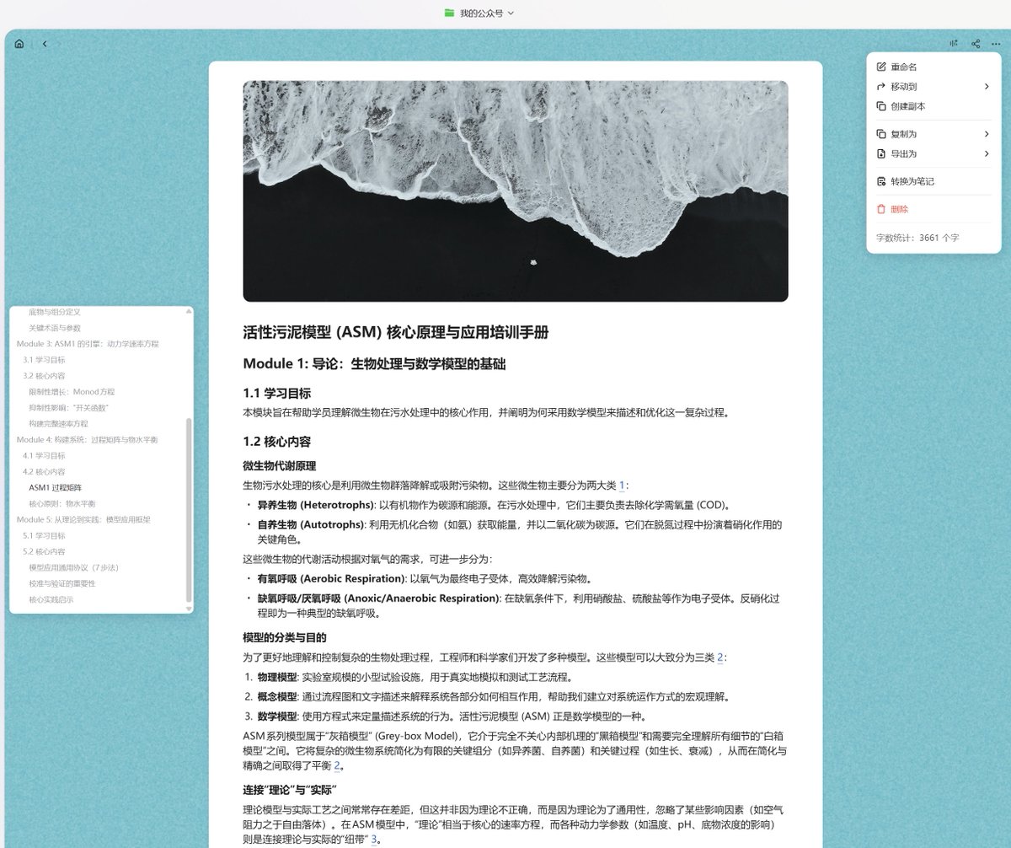
Task: Expand the 移动到 submenu
Action: (x=933, y=86)
